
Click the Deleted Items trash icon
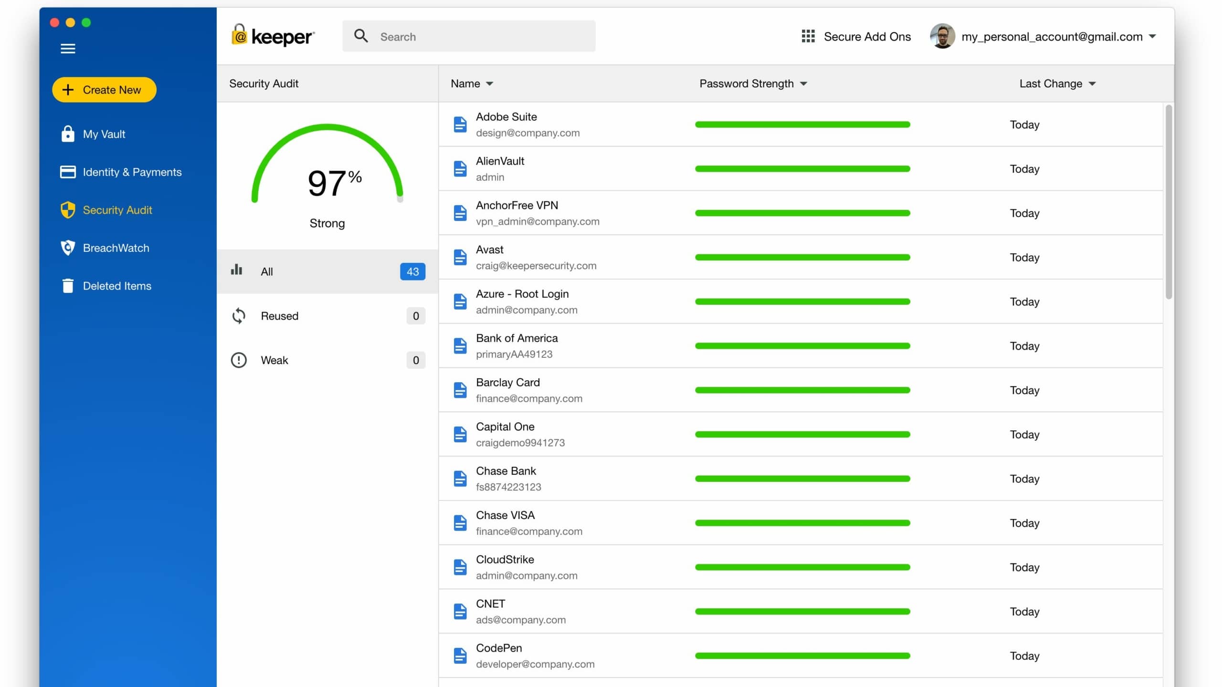(x=68, y=286)
